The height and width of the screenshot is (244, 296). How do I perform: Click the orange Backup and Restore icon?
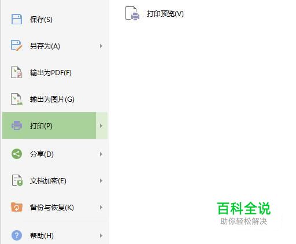[x=17, y=207]
